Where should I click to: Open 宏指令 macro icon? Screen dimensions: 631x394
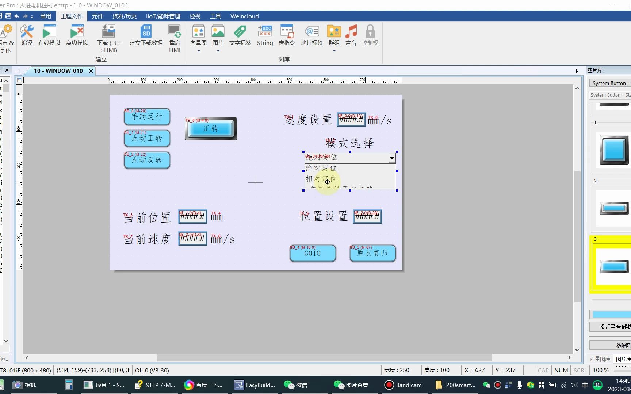pyautogui.click(x=287, y=35)
